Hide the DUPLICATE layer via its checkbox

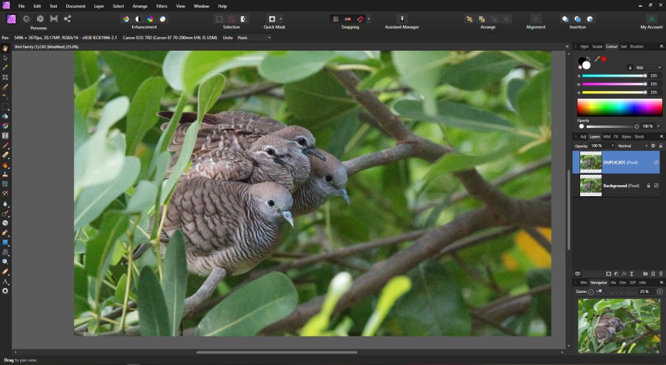(656, 162)
